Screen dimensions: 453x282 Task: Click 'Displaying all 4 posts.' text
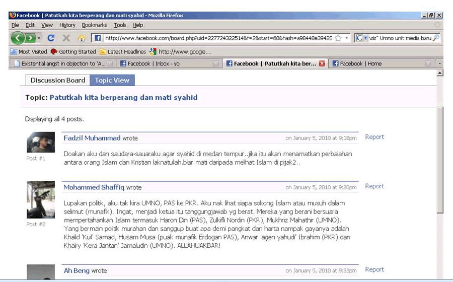point(54,119)
